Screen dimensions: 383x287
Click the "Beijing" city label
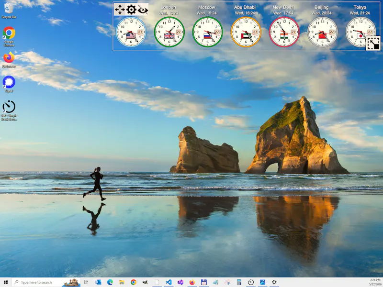pos(321,7)
